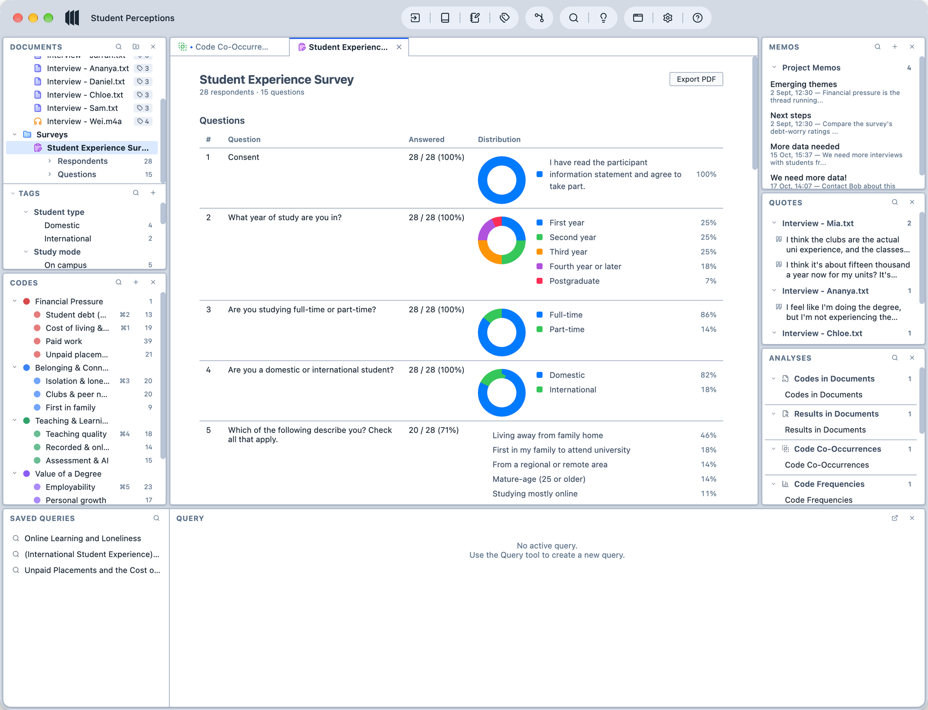Click the survey view vertical scrollbar
The width and height of the screenshot is (928, 710).
(x=754, y=114)
